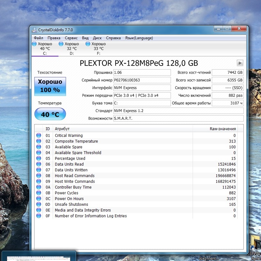Click status icon of Data Units Read row

39,164
